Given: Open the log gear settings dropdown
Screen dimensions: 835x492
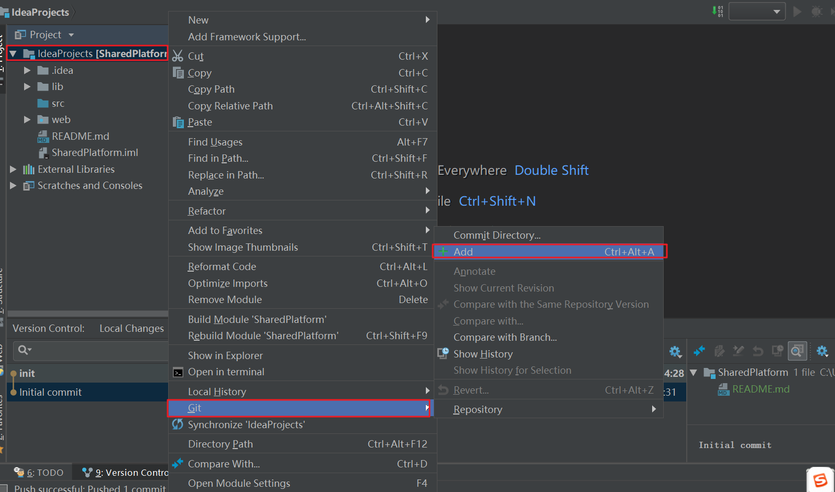Looking at the screenshot, I should (675, 351).
